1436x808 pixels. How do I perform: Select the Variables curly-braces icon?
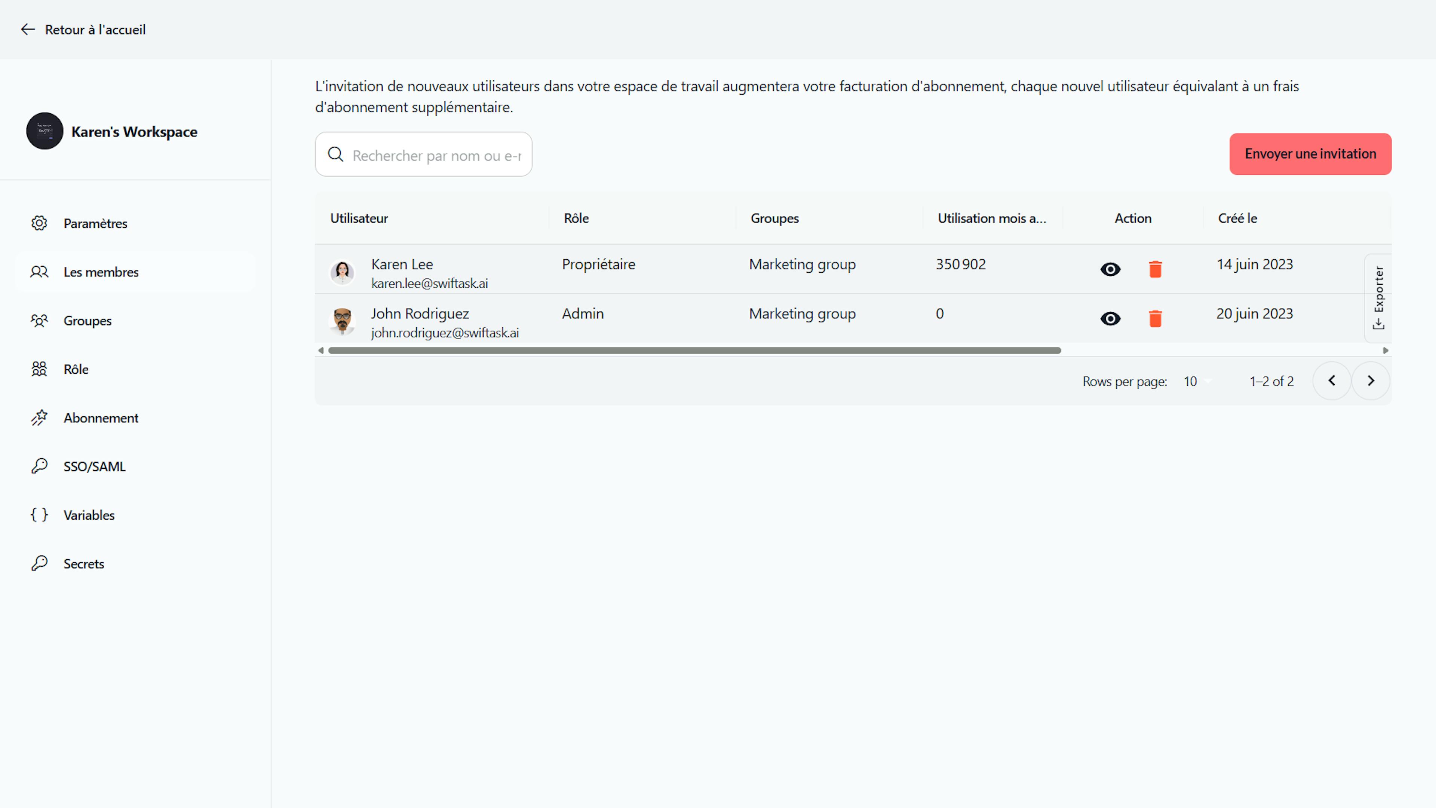tap(39, 515)
